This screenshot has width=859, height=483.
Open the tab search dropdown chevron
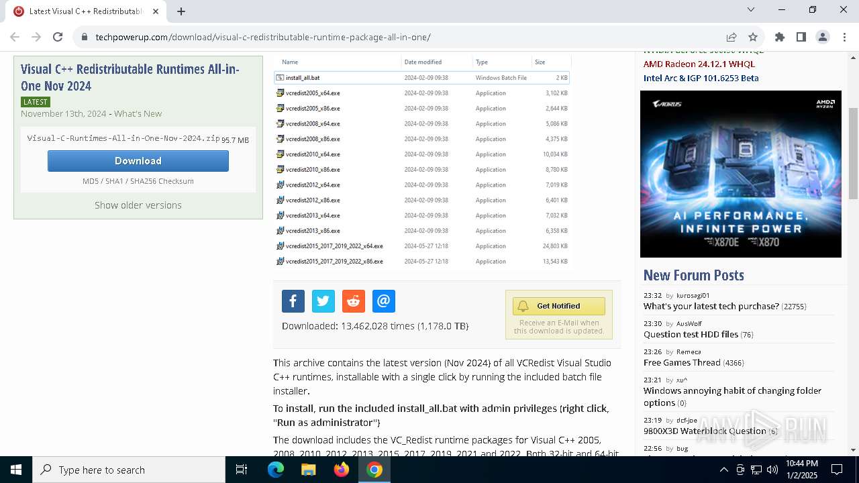pos(751,9)
